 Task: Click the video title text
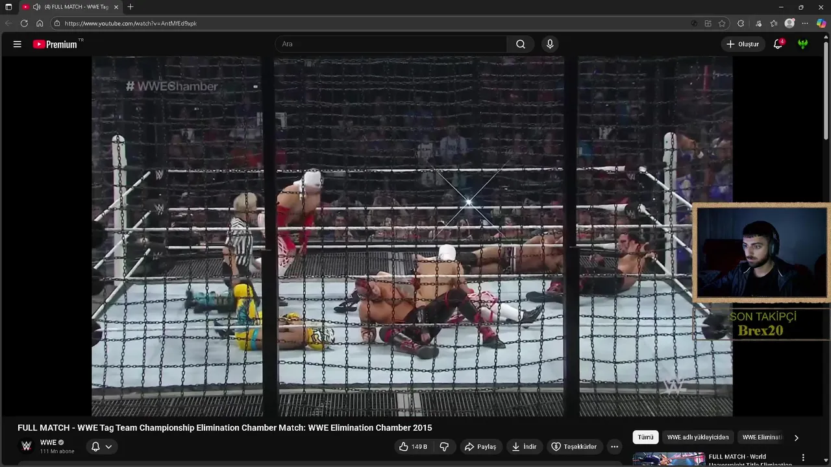pos(225,427)
